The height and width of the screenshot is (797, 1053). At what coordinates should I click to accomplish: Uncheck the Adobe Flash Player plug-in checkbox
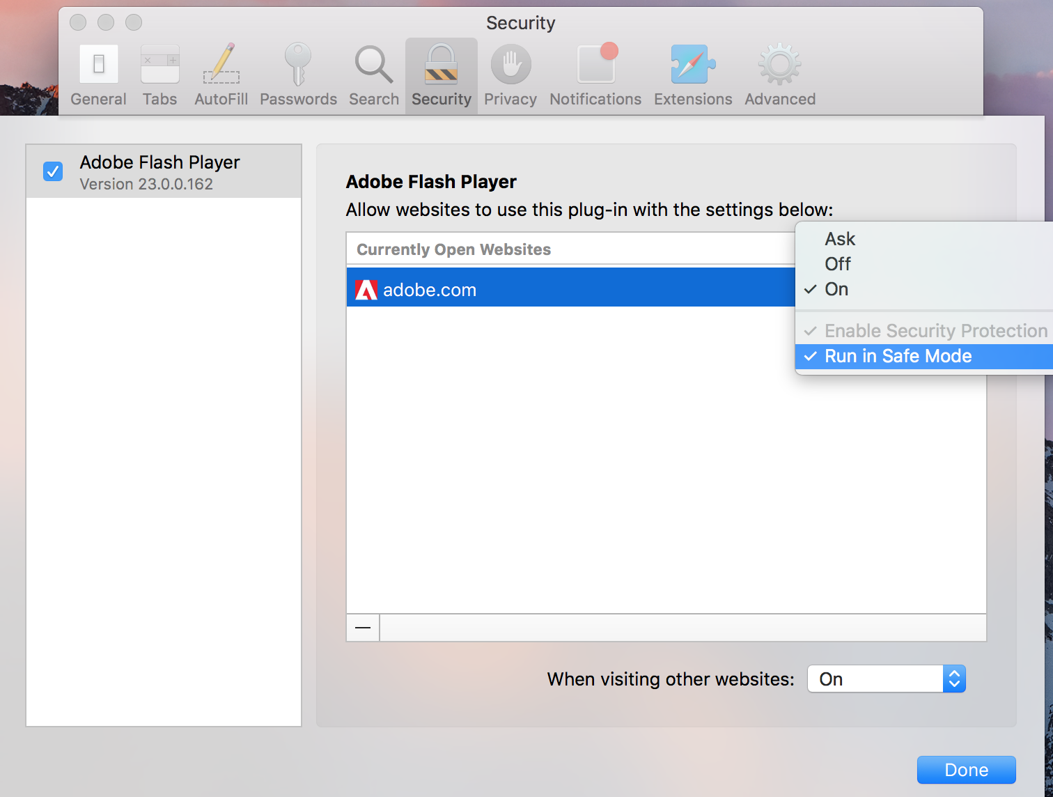(x=53, y=171)
